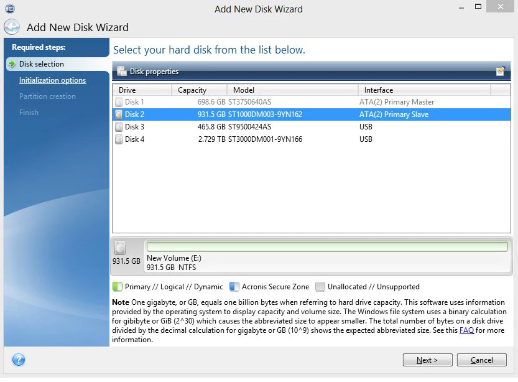Screen dimensions: 518x382
Task: Select the Disk selection step in sidebar
Action: pos(41,64)
